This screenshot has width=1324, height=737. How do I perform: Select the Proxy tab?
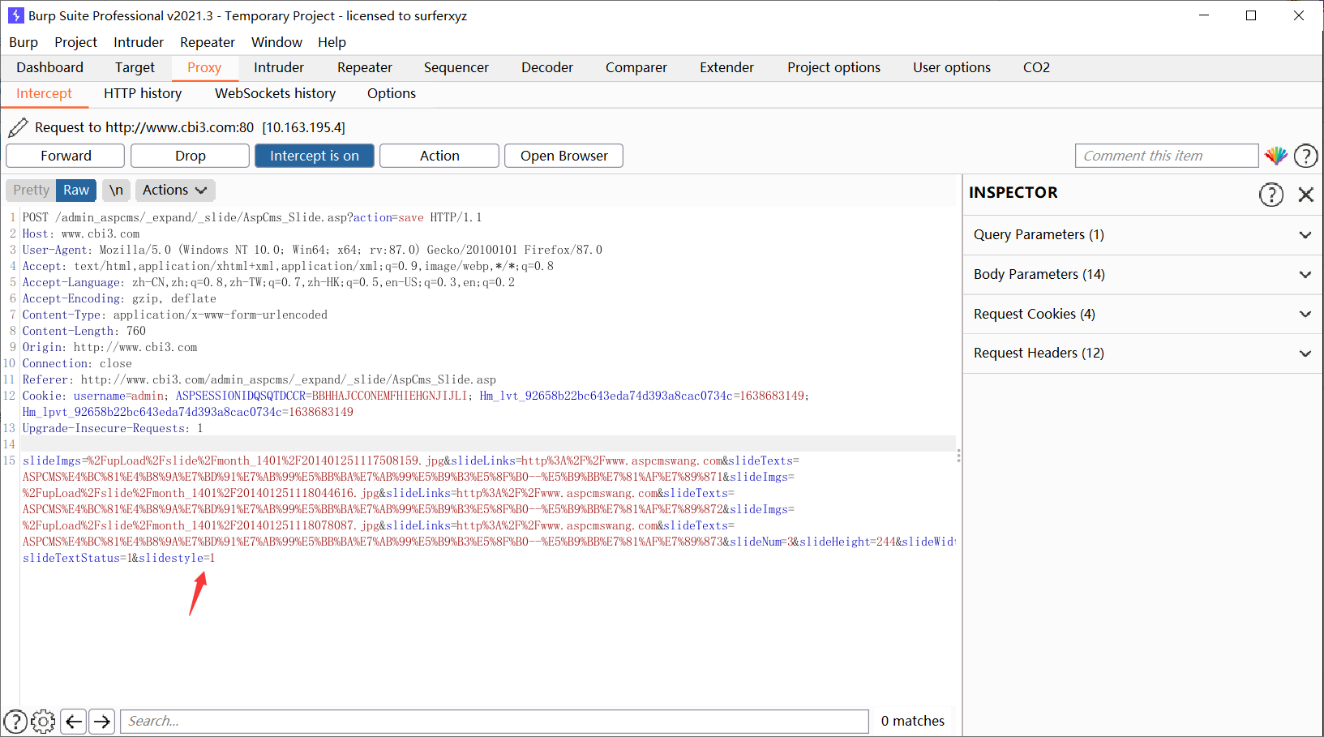tap(204, 67)
